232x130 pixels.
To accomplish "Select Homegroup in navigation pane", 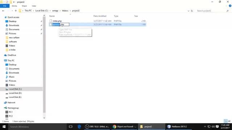I will (x=13, y=108).
